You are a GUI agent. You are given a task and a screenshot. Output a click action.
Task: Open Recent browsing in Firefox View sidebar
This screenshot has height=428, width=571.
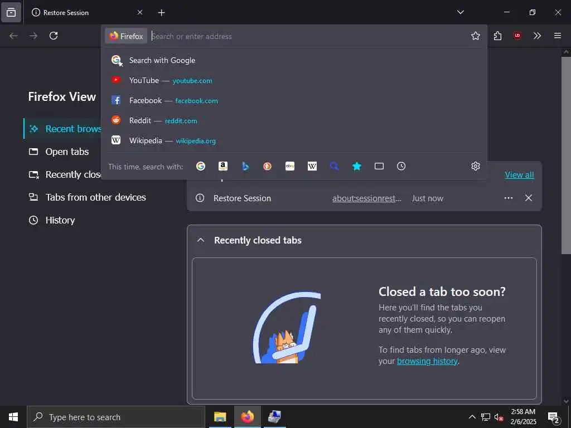point(62,129)
